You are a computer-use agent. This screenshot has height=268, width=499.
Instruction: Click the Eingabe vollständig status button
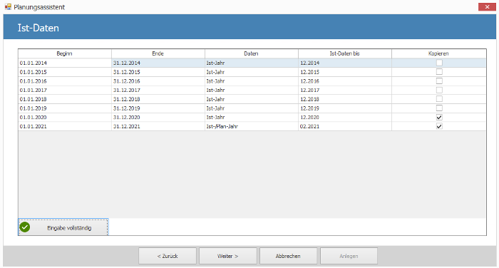click(63, 227)
